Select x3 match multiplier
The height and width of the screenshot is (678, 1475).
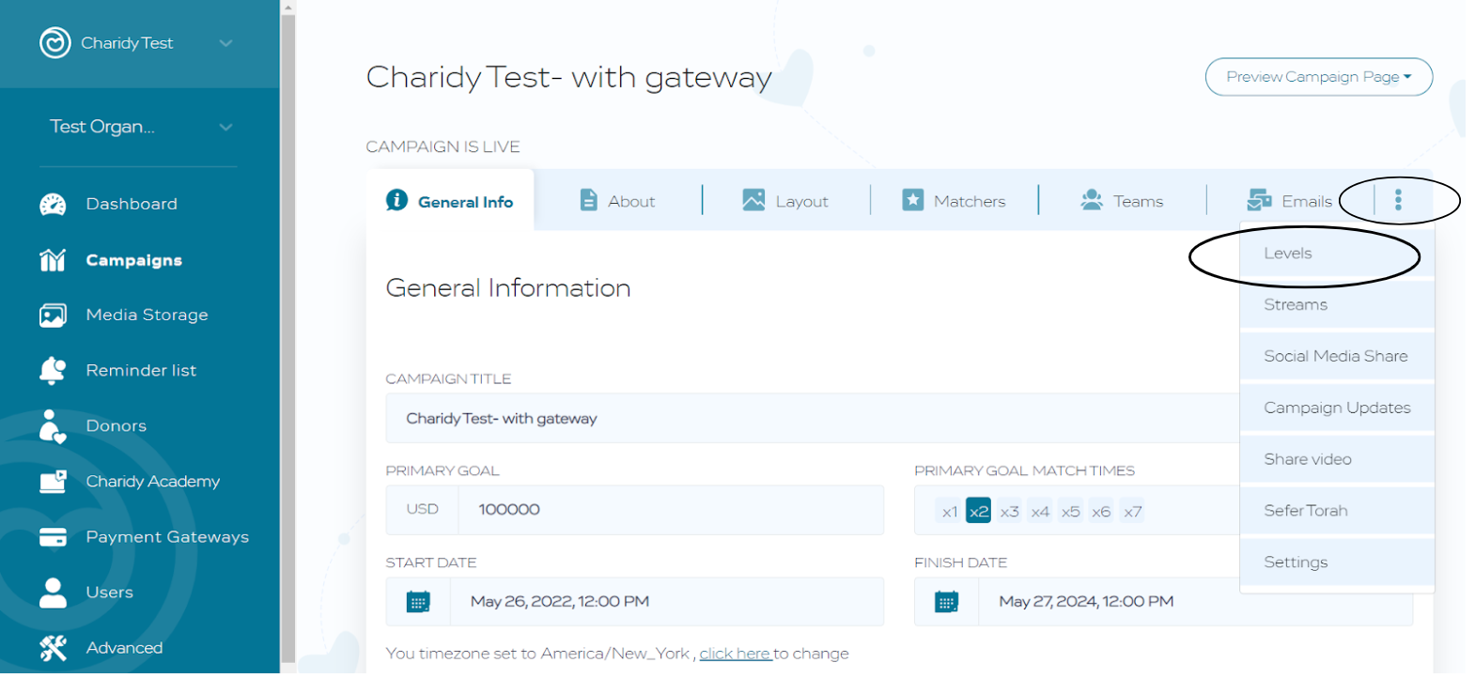coord(1009,512)
